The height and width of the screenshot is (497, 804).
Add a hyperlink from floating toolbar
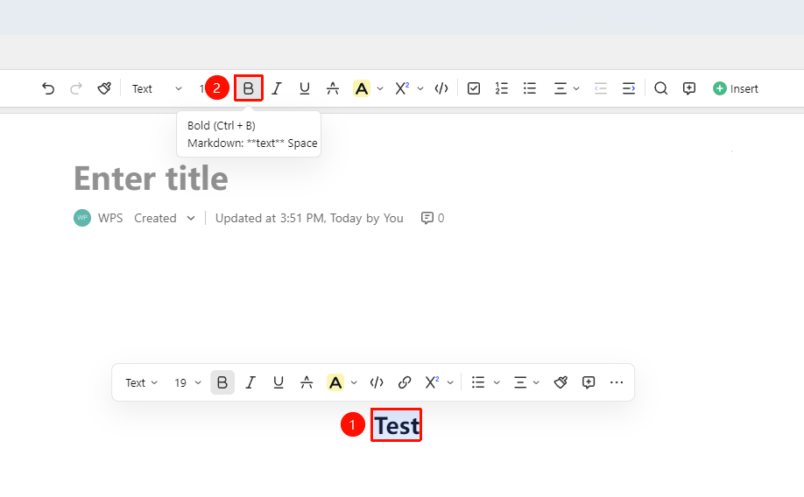405,382
